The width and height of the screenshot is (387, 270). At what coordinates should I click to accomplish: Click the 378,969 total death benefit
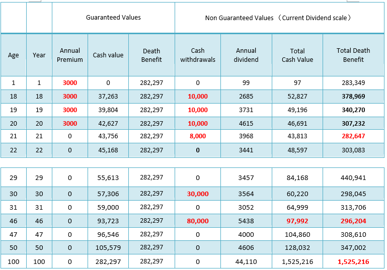point(353,97)
